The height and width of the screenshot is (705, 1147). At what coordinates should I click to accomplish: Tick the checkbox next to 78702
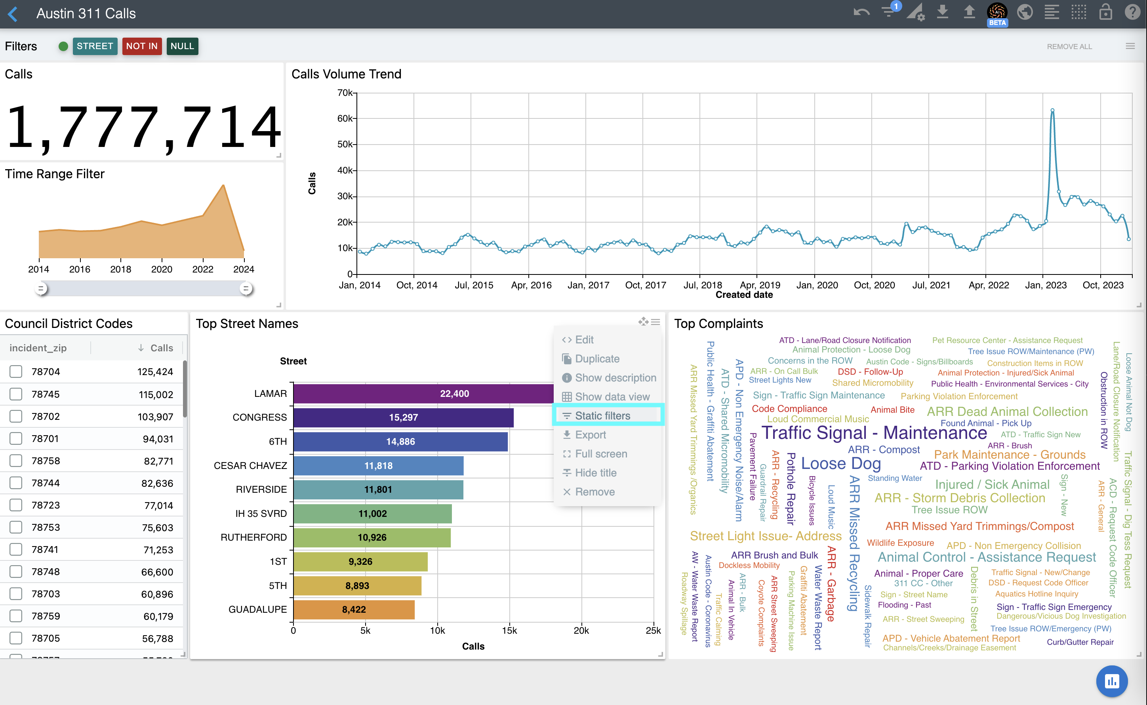pos(16,416)
